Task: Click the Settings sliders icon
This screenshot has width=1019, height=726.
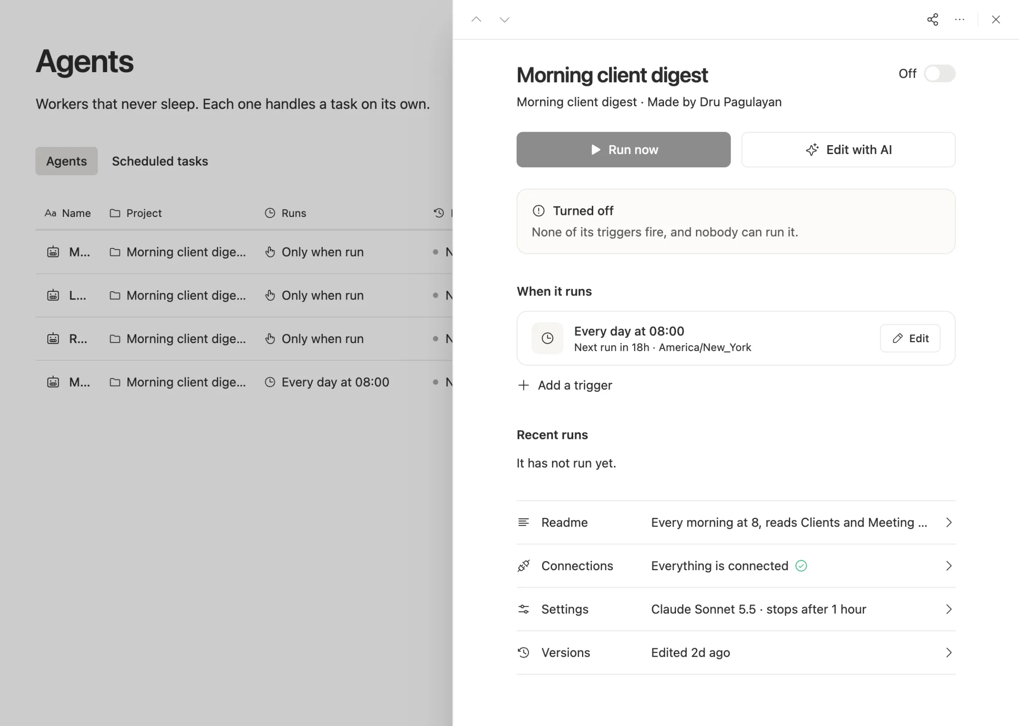Action: 524,609
